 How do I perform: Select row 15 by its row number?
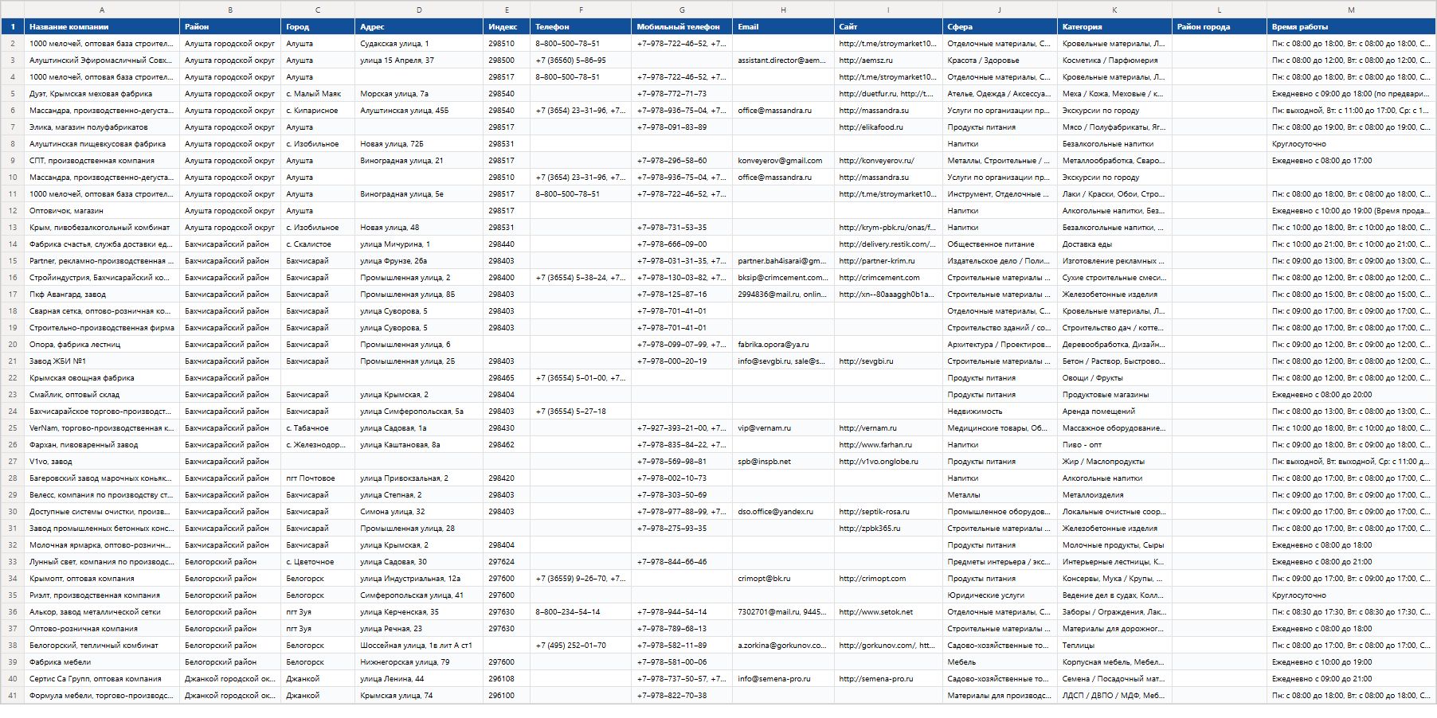(x=13, y=261)
